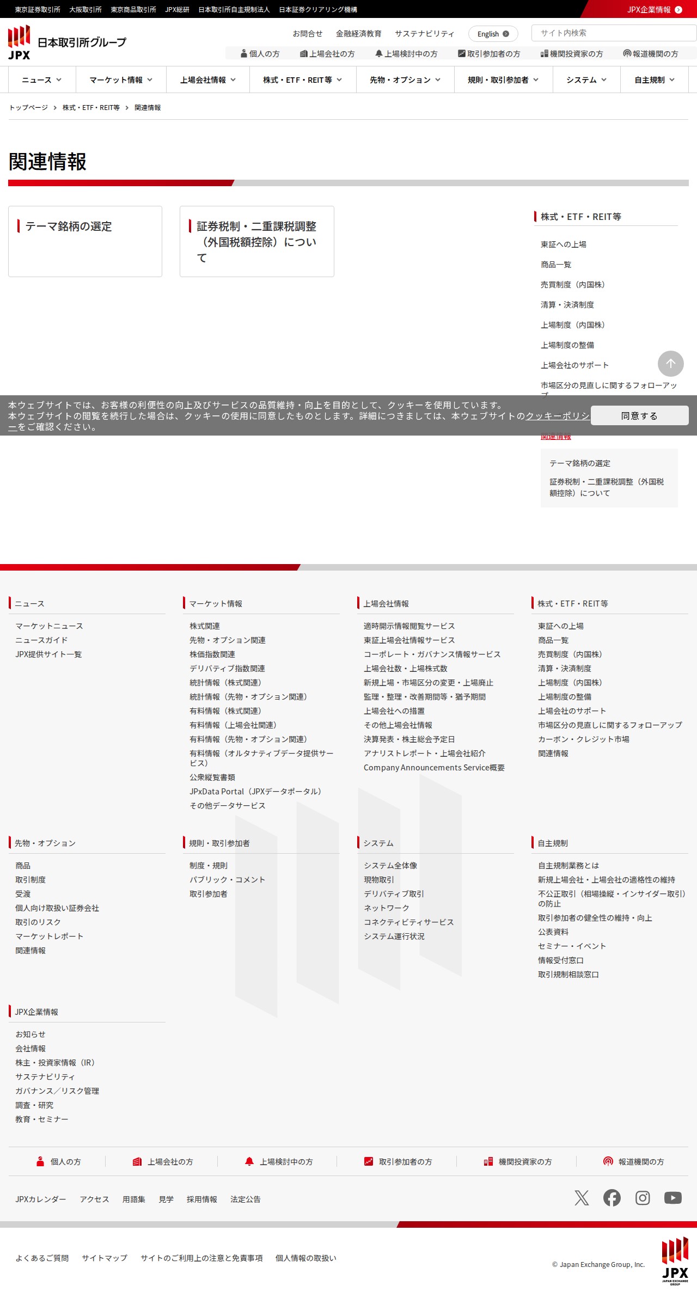697x1292 pixels.
Task: Open the X (Twitter) social link
Action: point(582,1198)
